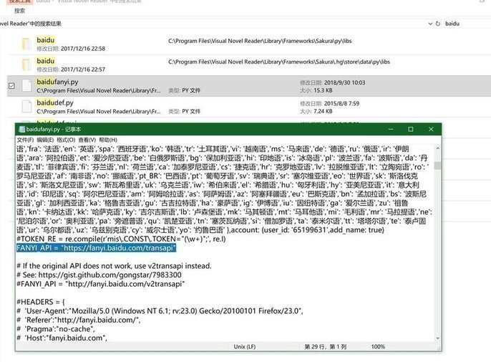Select the baidudef.py file name
491x362 pixels.
click(55, 103)
